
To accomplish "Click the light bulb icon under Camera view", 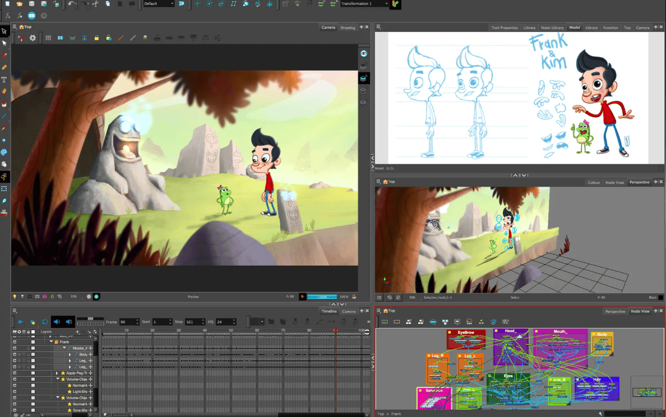I will click(x=15, y=296).
